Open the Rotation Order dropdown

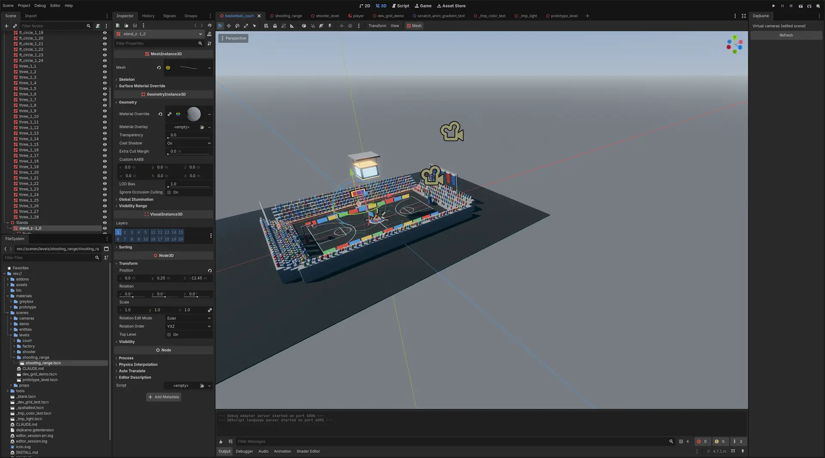point(189,327)
